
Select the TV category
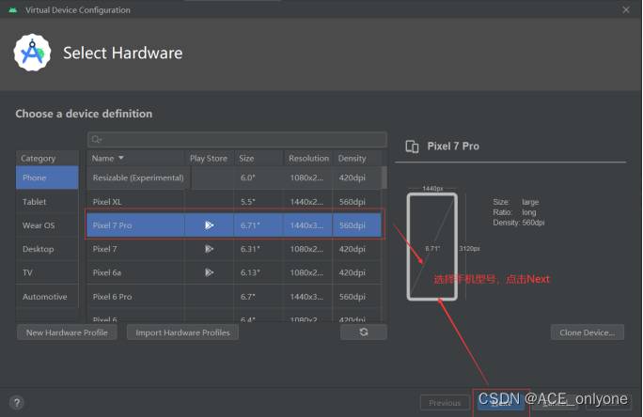47,272
